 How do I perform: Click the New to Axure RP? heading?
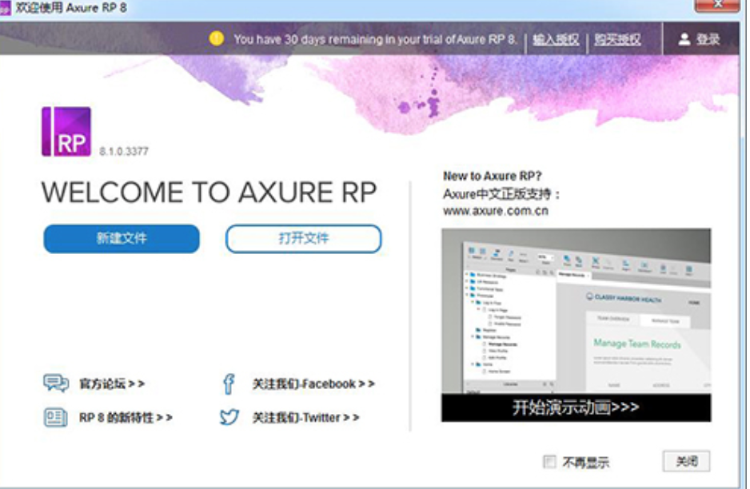point(493,176)
